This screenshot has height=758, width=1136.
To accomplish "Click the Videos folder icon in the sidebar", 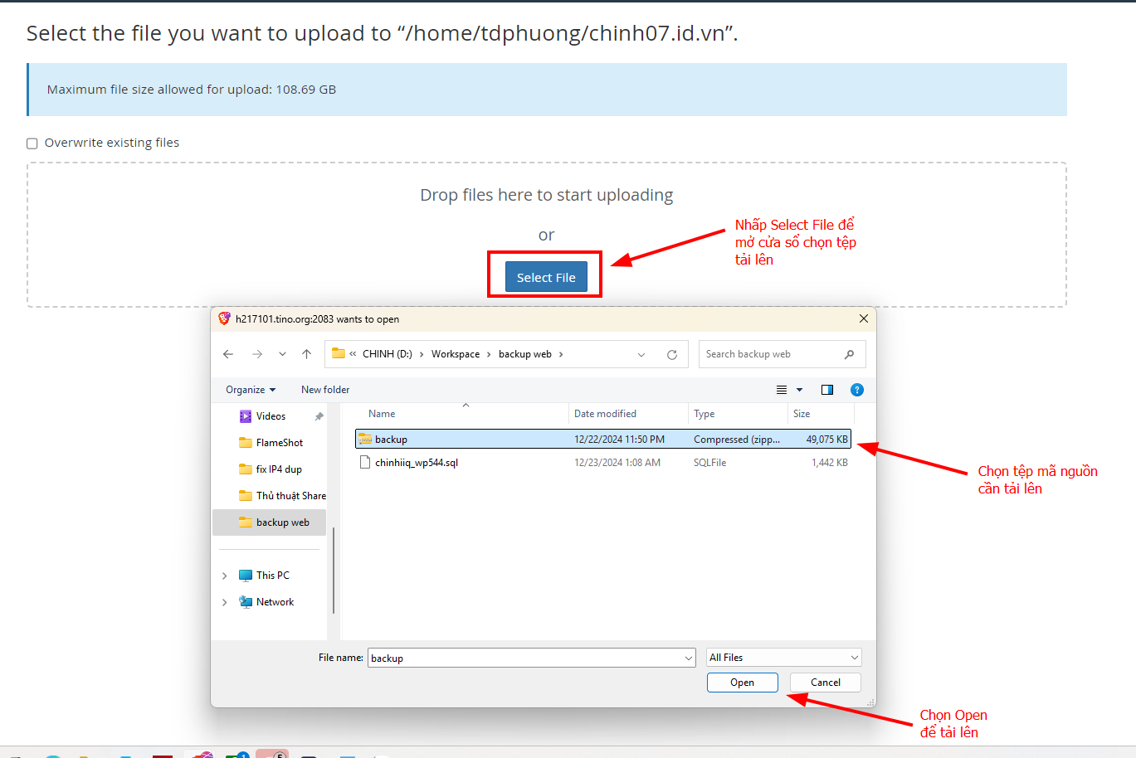I will (x=246, y=416).
